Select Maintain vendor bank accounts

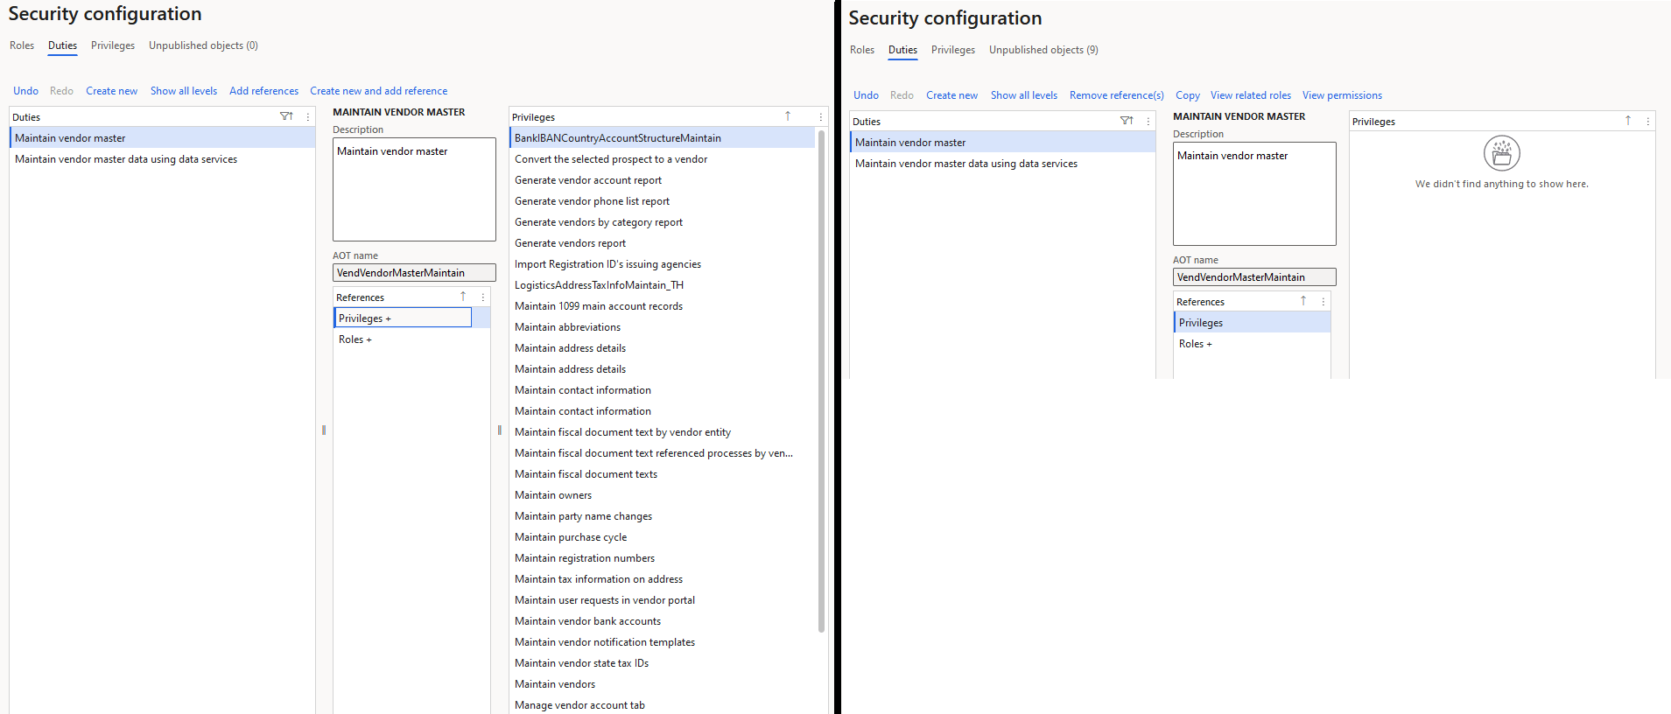662,621
